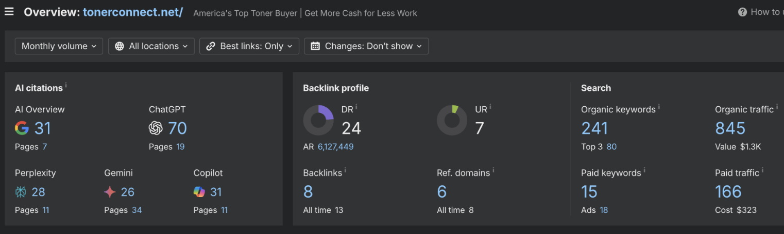Click Organic traffic value 845

(730, 128)
